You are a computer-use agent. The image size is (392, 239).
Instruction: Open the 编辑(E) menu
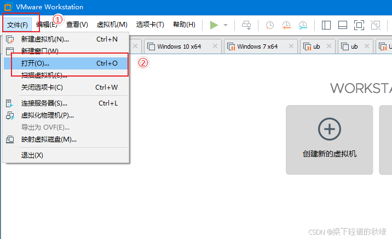(x=47, y=25)
